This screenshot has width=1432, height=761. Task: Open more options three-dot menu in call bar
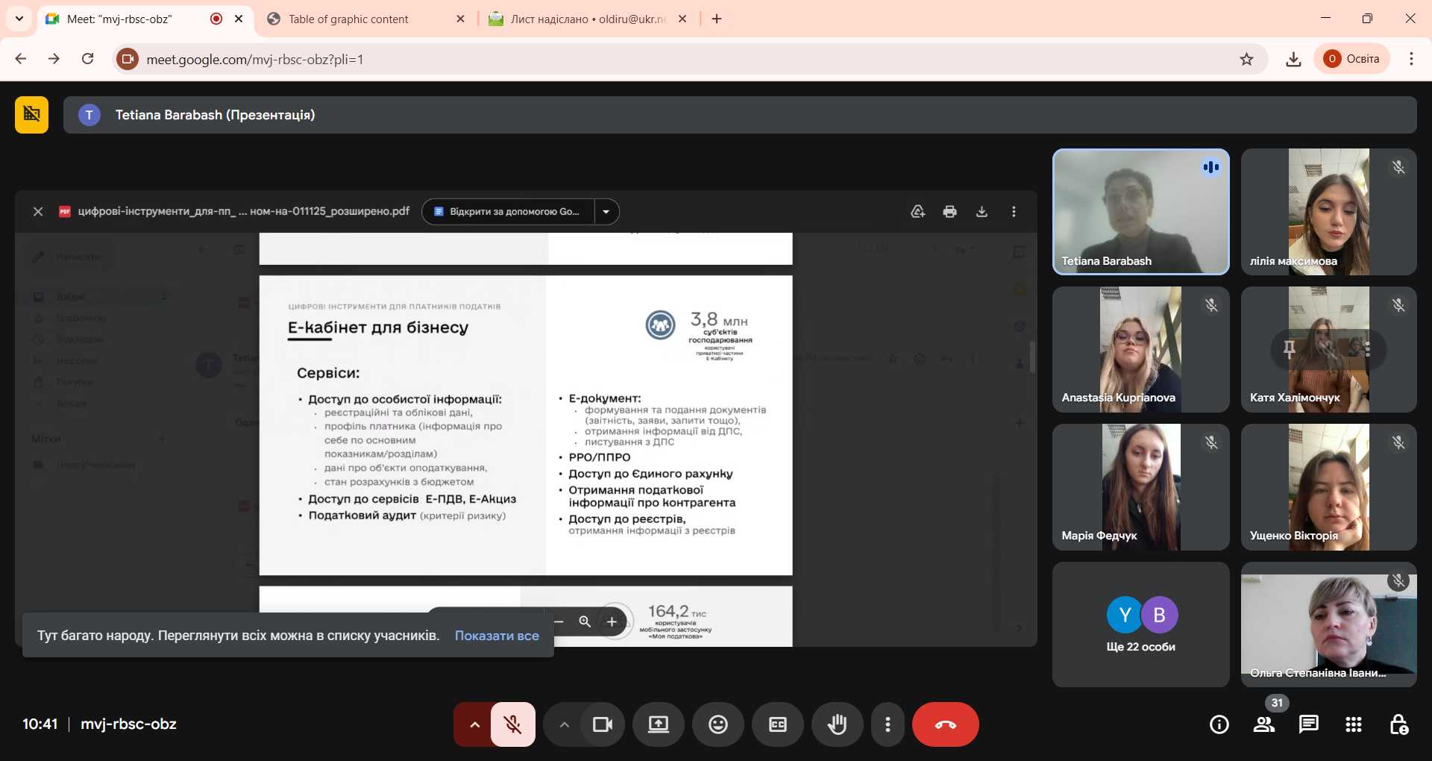888,724
